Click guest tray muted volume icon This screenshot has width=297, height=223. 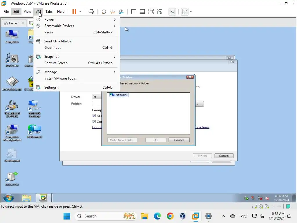(x=267, y=198)
